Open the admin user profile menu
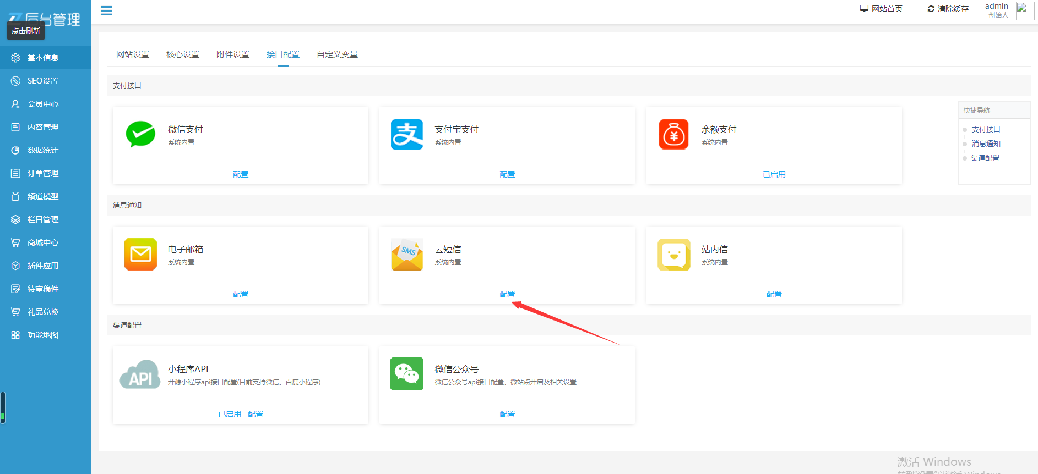The width and height of the screenshot is (1038, 474). tap(996, 10)
